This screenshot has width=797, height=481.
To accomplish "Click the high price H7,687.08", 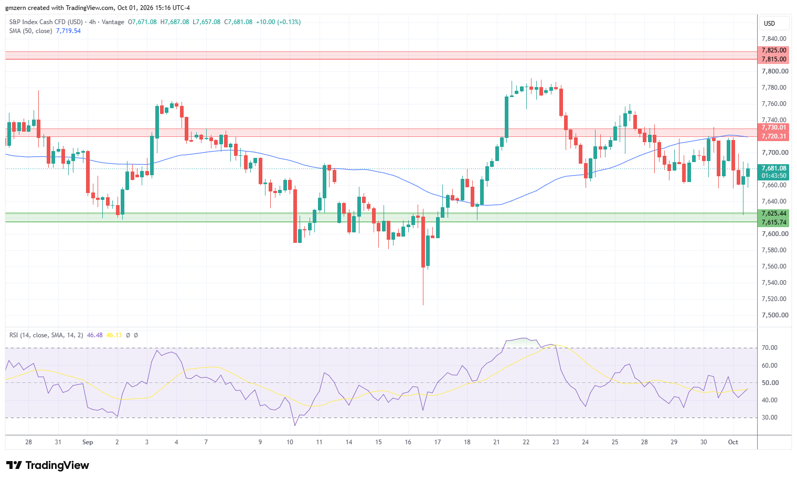I will 175,22.
